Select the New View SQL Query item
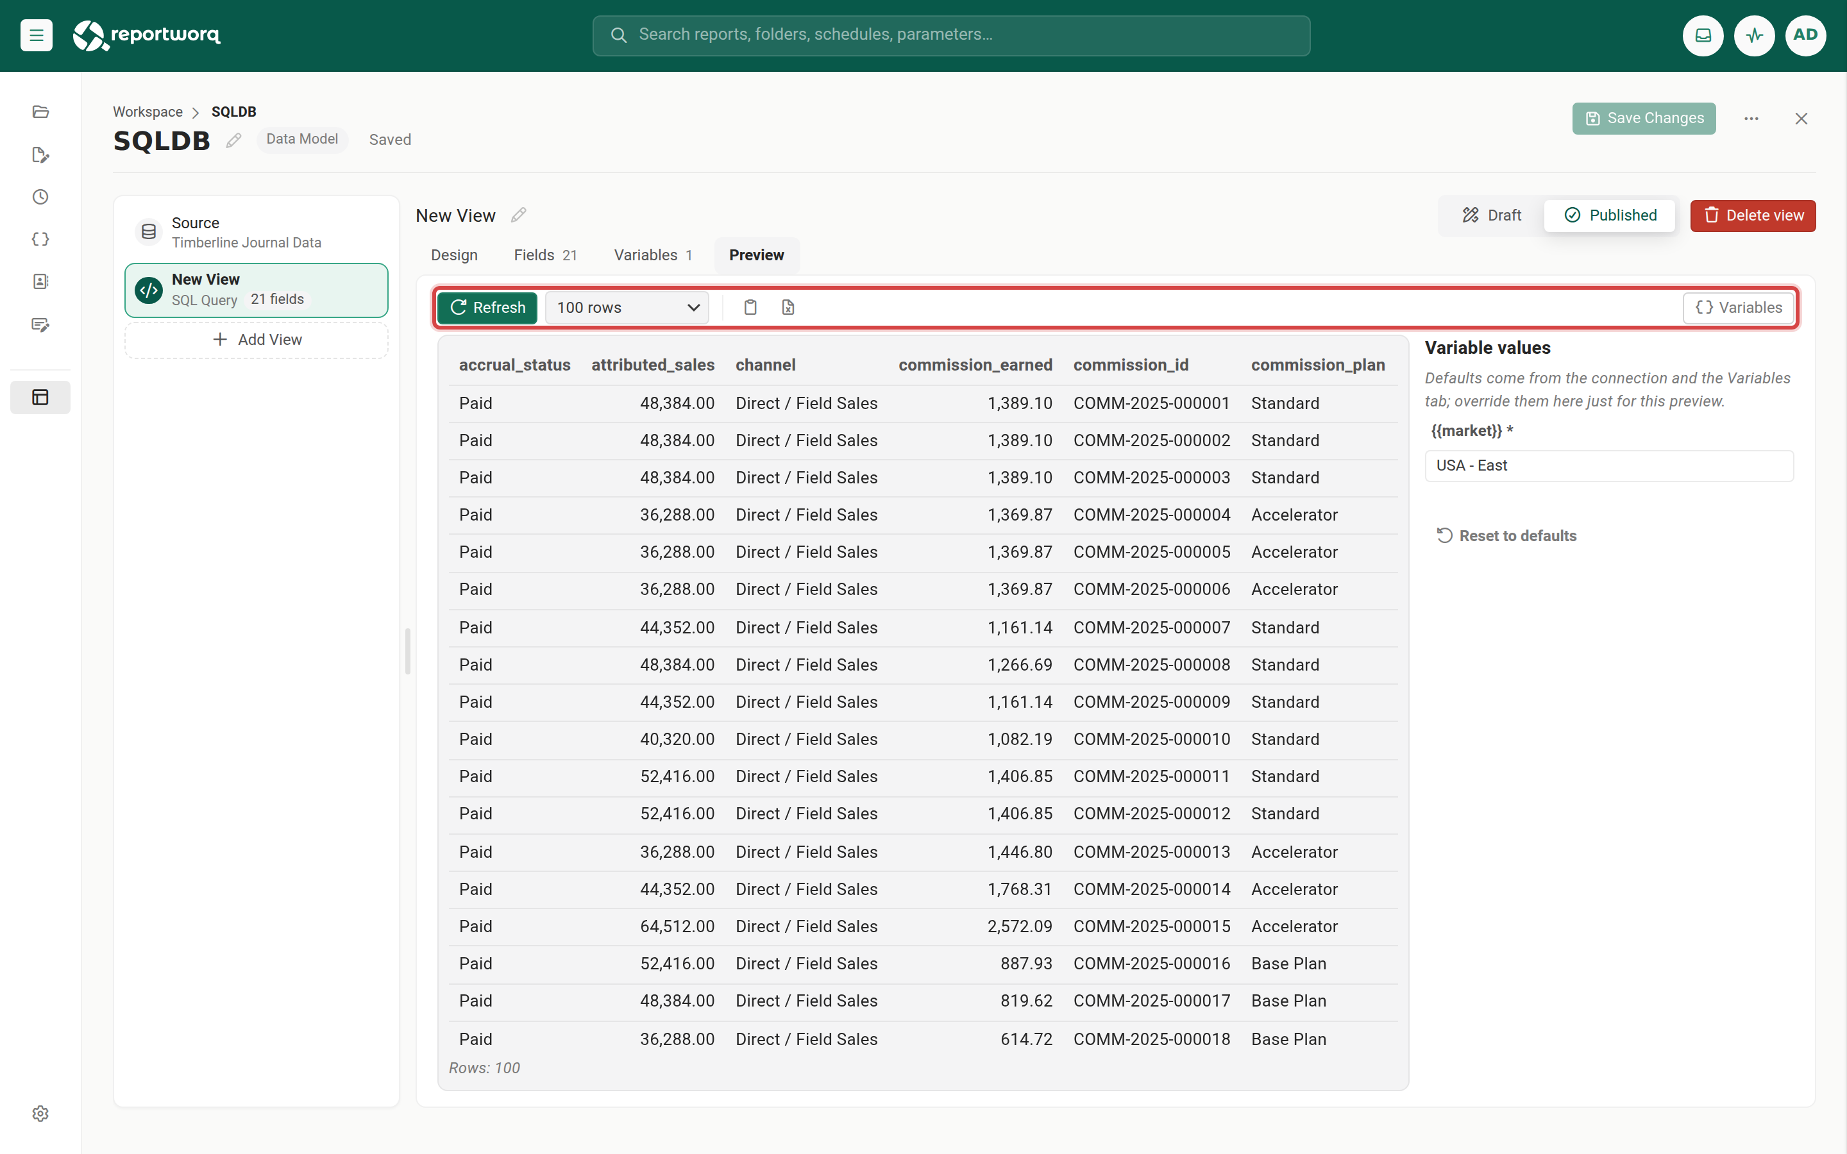This screenshot has width=1847, height=1154. point(257,290)
